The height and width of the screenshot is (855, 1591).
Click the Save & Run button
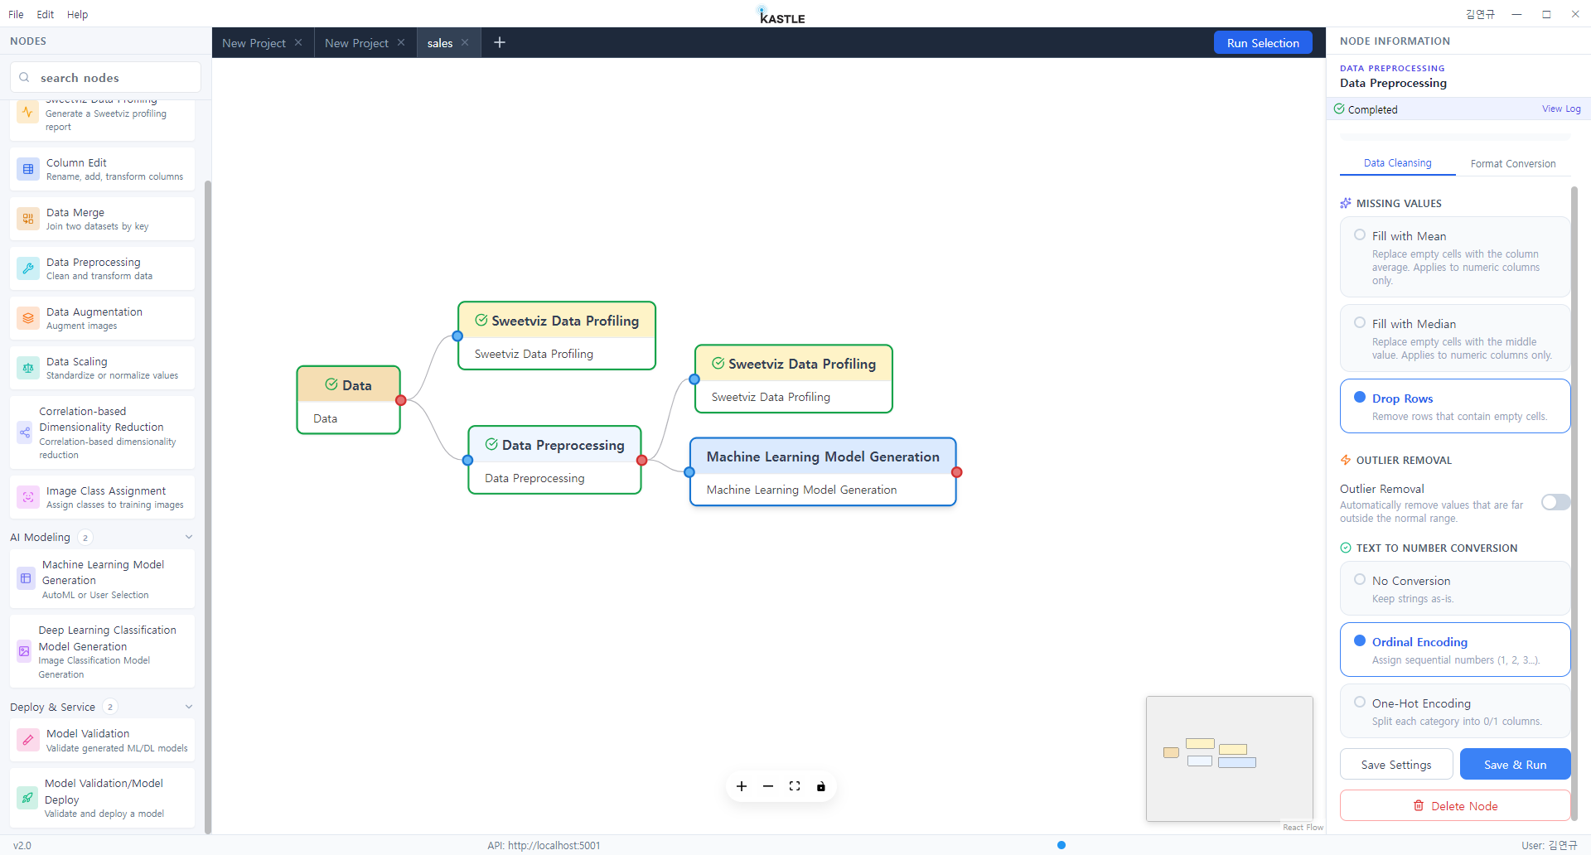[x=1515, y=765]
